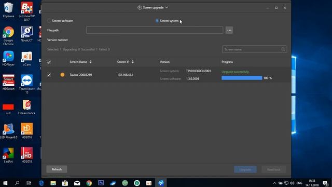
Task: Open the oCam desktop icon
Action: click(x=26, y=58)
